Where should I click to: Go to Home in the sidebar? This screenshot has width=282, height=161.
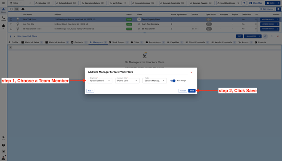[x=3, y=10]
